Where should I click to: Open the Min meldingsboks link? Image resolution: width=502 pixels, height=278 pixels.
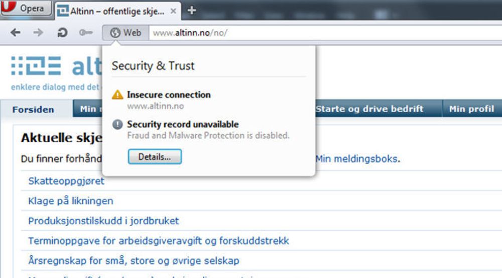(x=356, y=159)
